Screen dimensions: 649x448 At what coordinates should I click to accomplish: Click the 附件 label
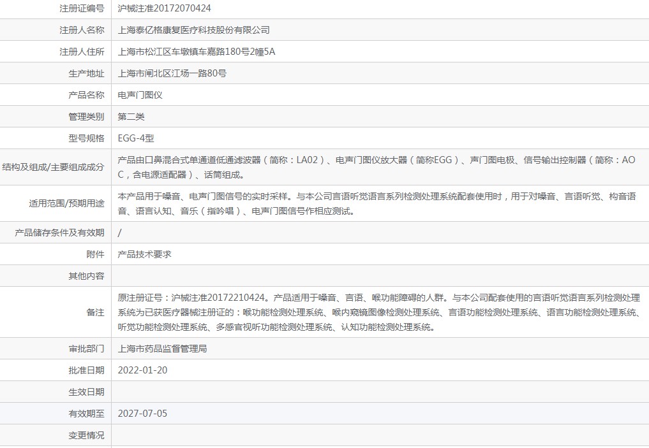pyautogui.click(x=96, y=254)
